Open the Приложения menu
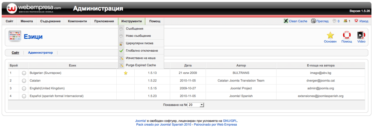 pyautogui.click(x=104, y=21)
